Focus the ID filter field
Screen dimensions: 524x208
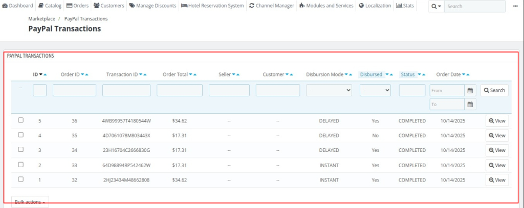(x=40, y=90)
